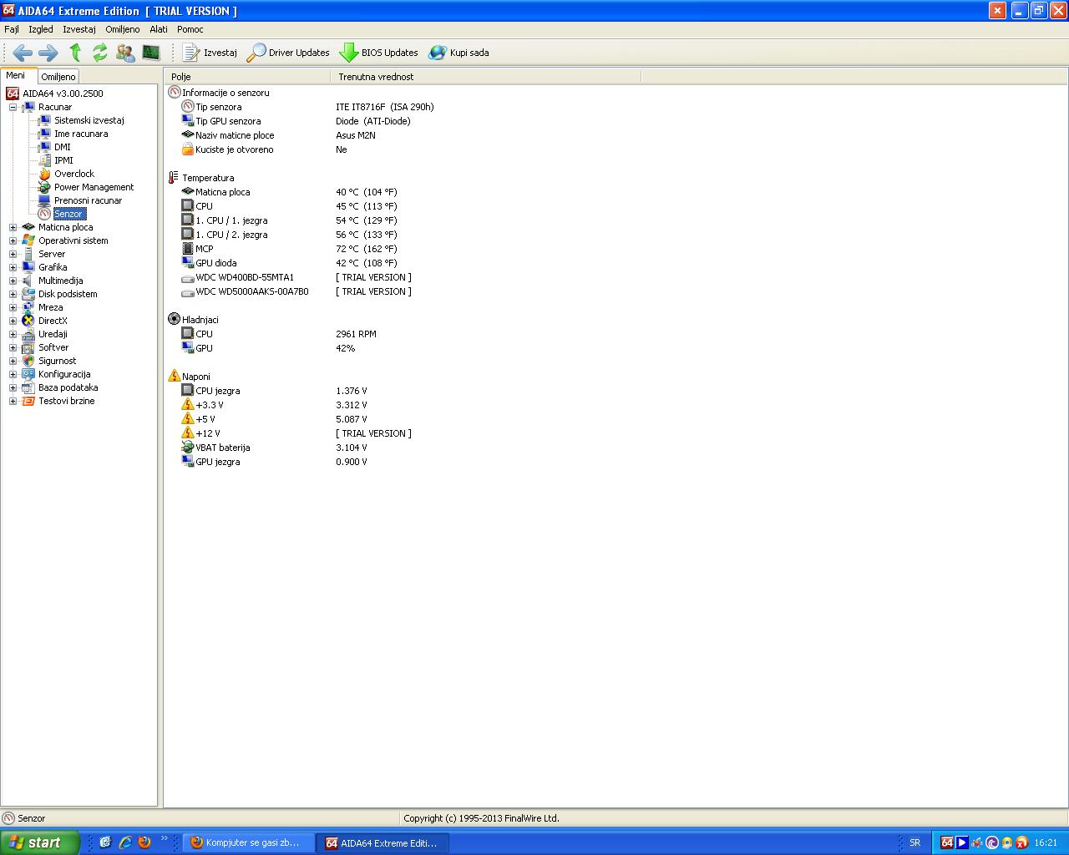The image size is (1069, 855).
Task: Expand the Maticna ploca tree node
Action: click(x=13, y=227)
